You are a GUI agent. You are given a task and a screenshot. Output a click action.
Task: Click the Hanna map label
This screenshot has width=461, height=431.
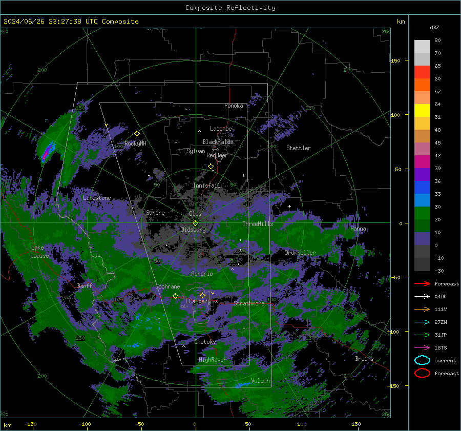coord(358,229)
